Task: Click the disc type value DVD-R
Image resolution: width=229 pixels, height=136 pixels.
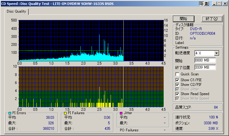Action: coord(196,29)
